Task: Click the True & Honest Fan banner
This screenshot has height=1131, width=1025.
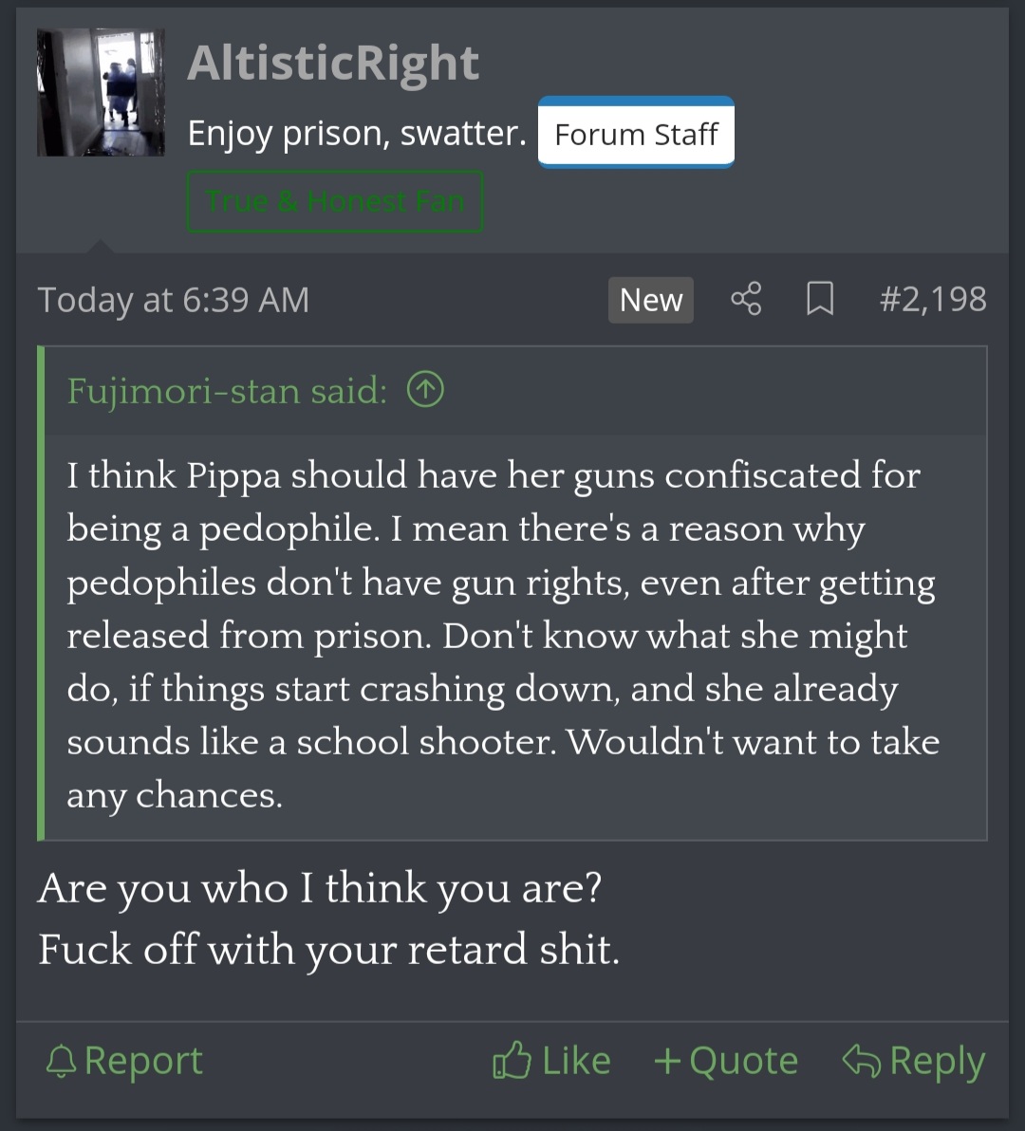Action: (335, 201)
